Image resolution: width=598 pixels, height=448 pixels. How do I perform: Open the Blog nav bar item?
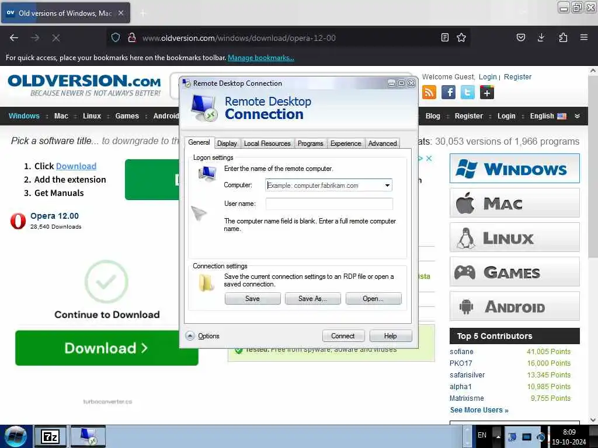(x=433, y=116)
